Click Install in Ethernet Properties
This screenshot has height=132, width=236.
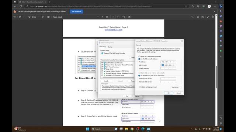(x=106, y=81)
